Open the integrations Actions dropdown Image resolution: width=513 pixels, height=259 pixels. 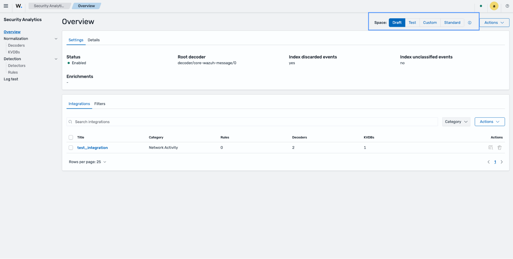(x=489, y=122)
